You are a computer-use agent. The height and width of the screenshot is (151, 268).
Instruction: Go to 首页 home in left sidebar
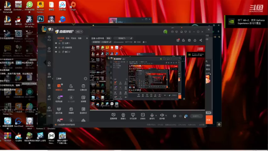[49, 64]
